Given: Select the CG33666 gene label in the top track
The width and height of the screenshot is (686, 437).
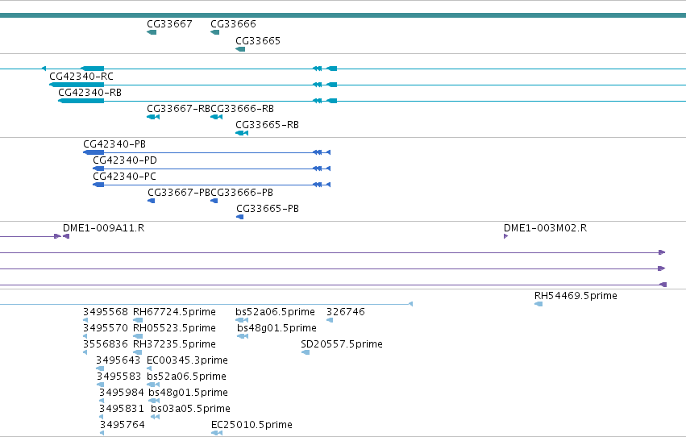Looking at the screenshot, I should coord(233,24).
